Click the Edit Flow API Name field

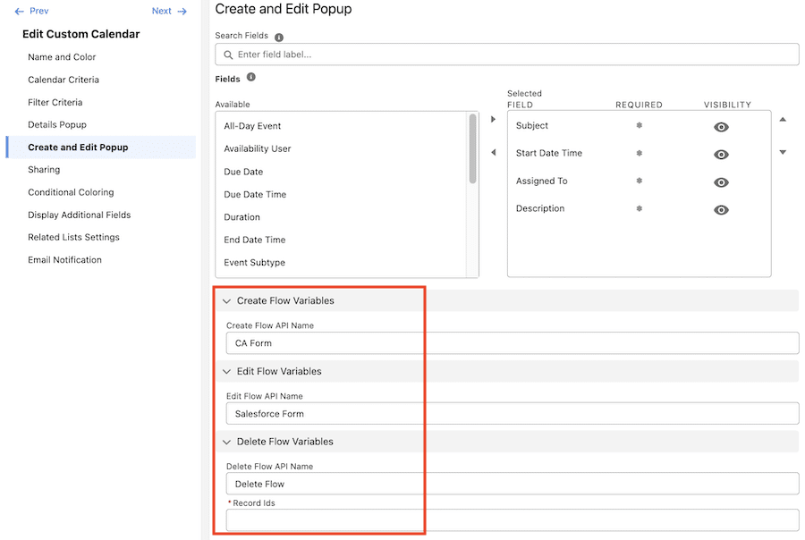click(x=513, y=414)
